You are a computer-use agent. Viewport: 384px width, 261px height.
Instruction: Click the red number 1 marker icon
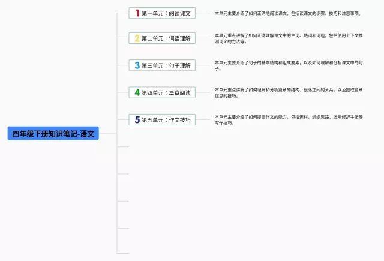tap(137, 13)
